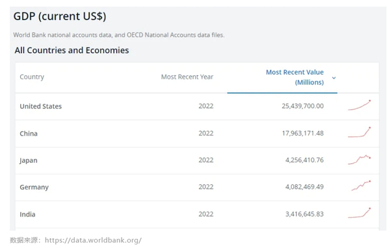Image resolution: width=390 pixels, height=251 pixels.
Task: Open the China country link
Action: click(x=29, y=134)
